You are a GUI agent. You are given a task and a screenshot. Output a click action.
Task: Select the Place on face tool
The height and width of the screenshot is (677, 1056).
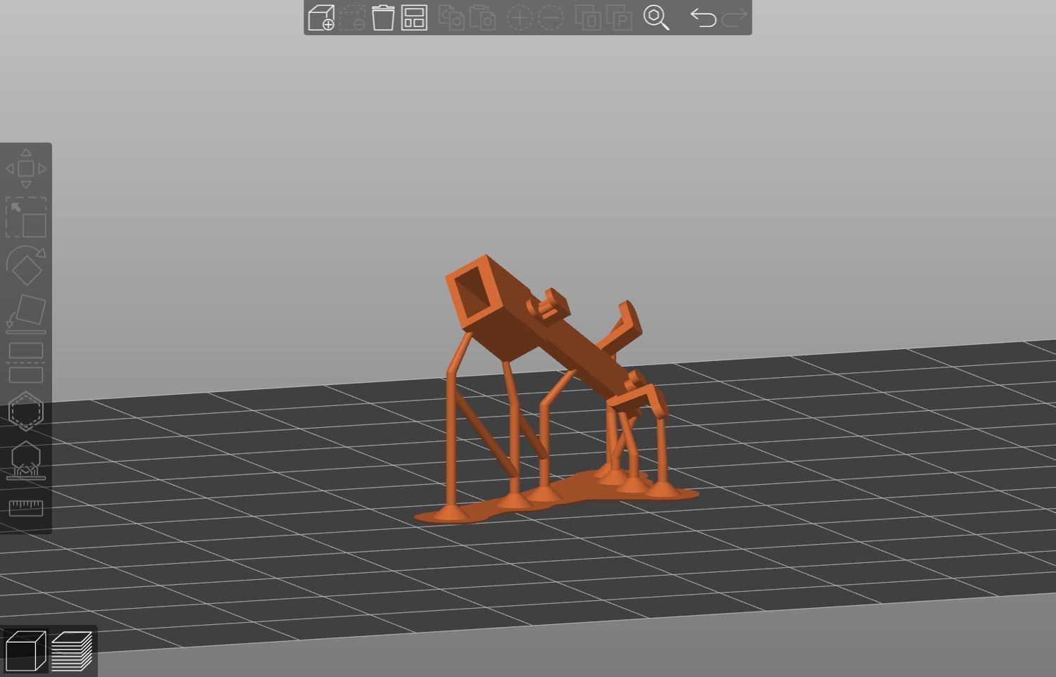pos(26,314)
